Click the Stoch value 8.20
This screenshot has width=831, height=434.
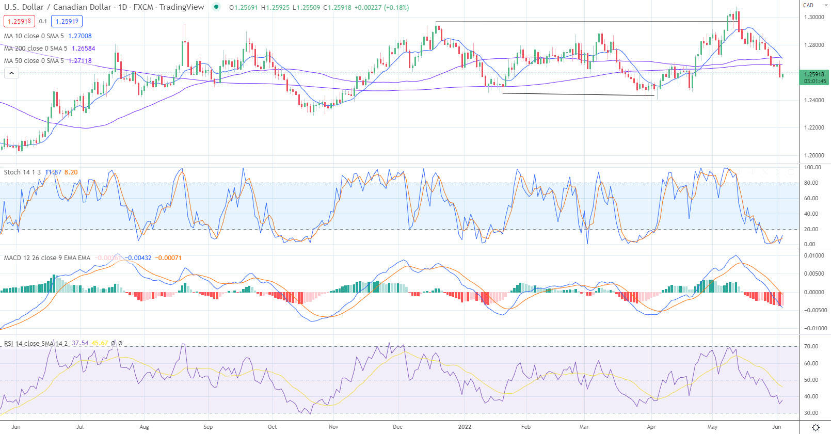point(71,172)
